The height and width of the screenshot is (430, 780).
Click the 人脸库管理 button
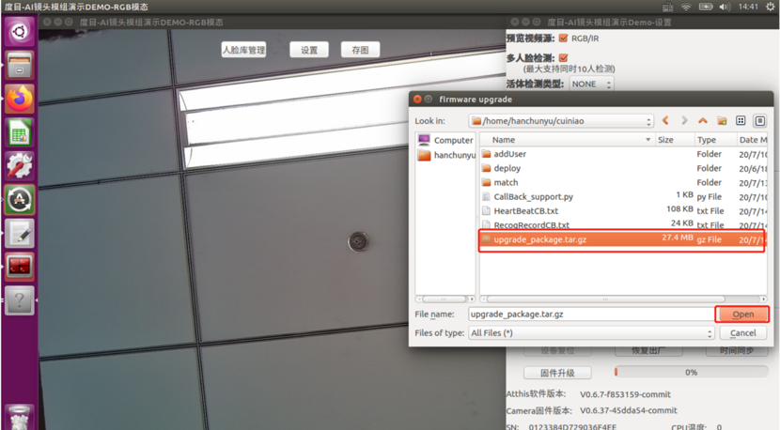(x=243, y=50)
